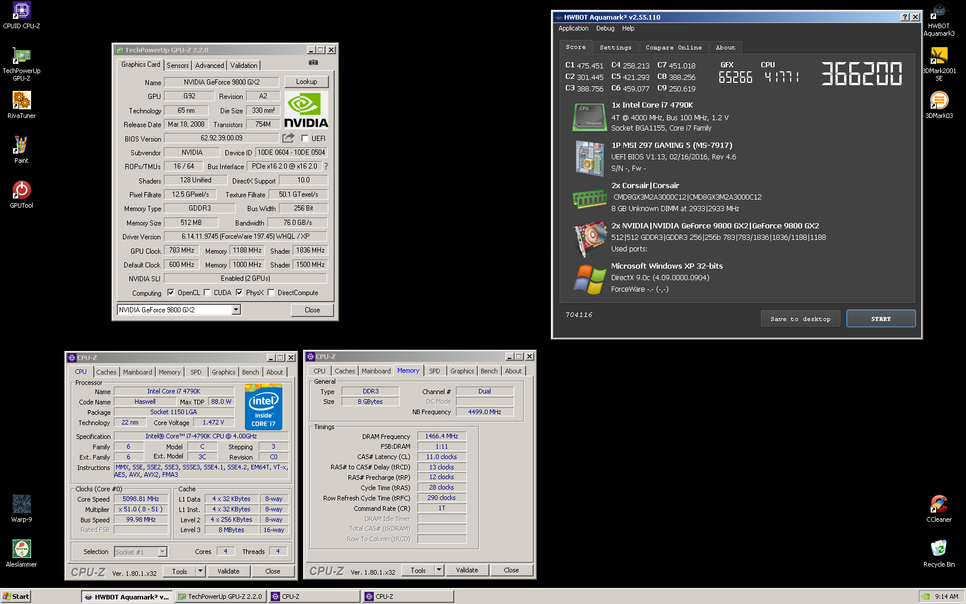Toggle the OpenCL checkbox
This screenshot has width=966, height=604.
click(171, 292)
